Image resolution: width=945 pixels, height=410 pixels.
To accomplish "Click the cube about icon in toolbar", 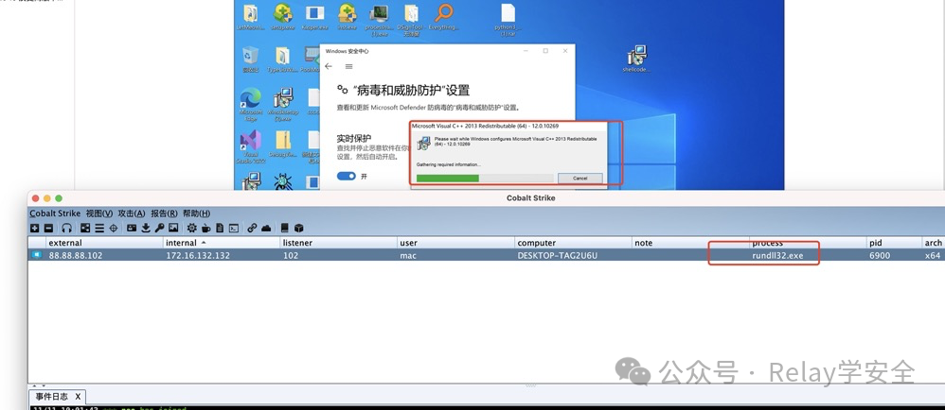I will coord(298,228).
